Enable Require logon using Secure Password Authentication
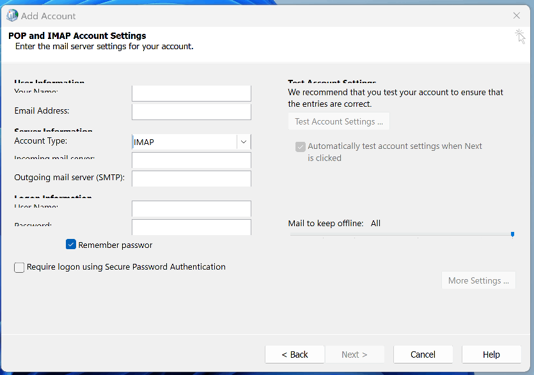The width and height of the screenshot is (534, 375). [19, 268]
